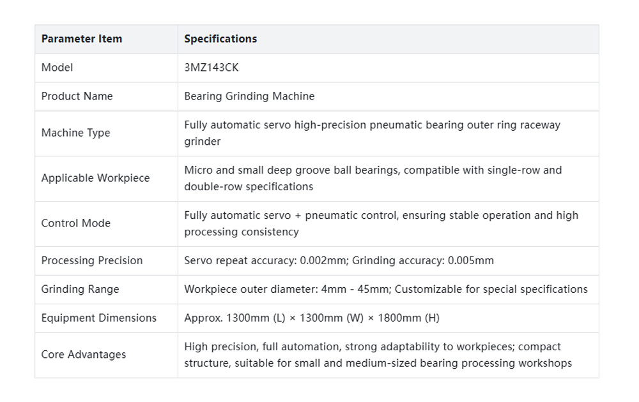Click Bearing Grinding Machine text

coord(249,96)
